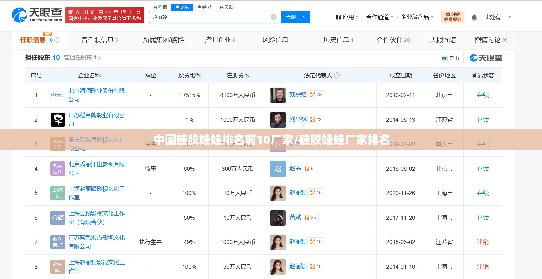Click the help icon beside 任职信息
The height and width of the screenshot is (279, 542).
(57, 40)
